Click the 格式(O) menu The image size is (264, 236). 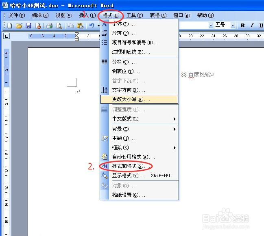tap(111, 15)
